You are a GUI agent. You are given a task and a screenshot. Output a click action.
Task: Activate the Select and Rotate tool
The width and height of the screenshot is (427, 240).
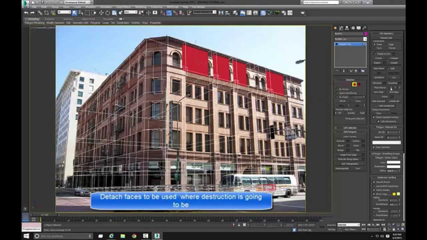[x=107, y=13]
